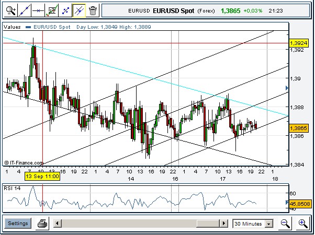Open the 30 Minutes timeframe dropdown
315x235 pixels.
point(253,224)
